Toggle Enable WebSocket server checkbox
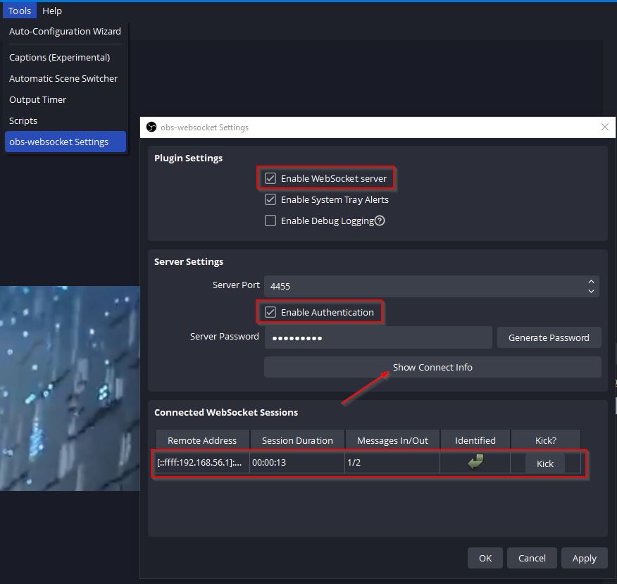617x584 pixels. (270, 178)
